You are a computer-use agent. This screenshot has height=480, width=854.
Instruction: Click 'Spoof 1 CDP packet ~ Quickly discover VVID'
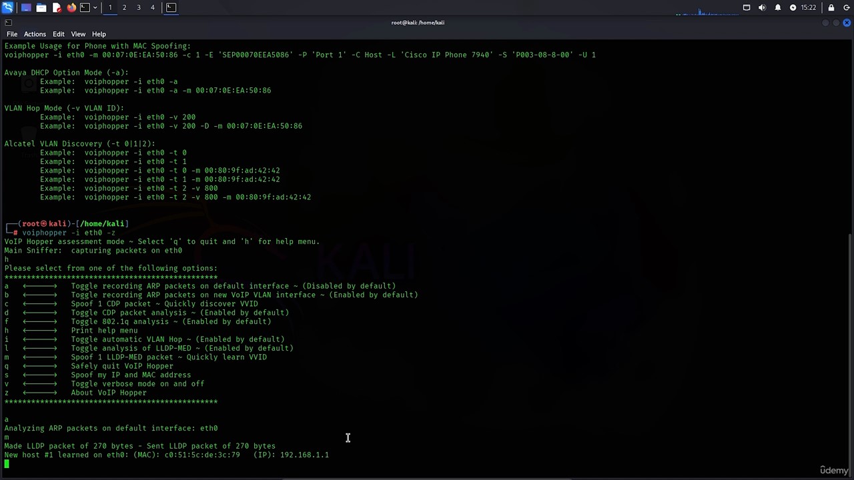click(x=164, y=304)
